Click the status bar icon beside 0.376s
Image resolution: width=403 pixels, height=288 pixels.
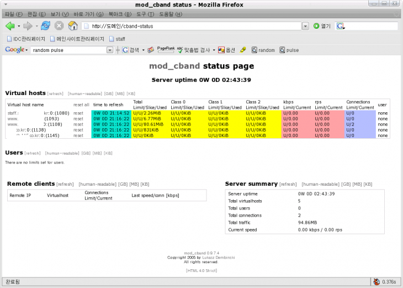tap(377, 282)
